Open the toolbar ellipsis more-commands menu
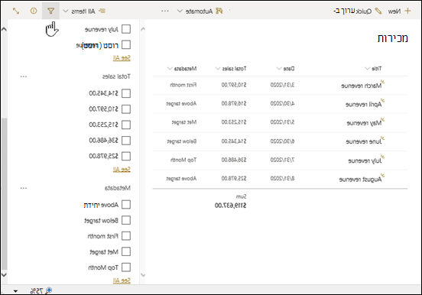Screen dimensions: 422x295 pos(165,11)
